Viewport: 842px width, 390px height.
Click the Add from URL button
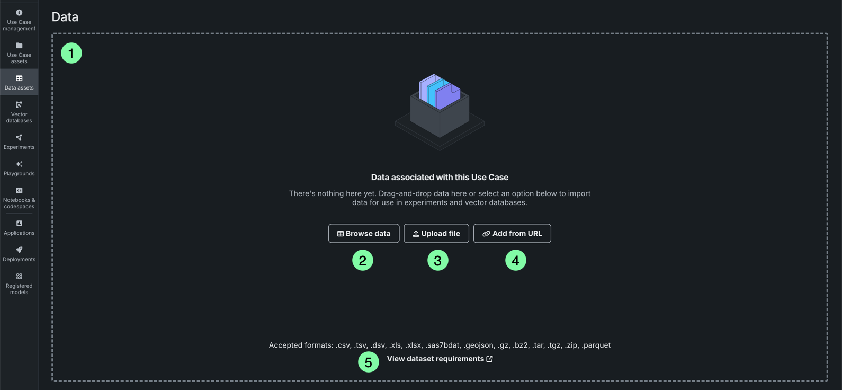[512, 234]
